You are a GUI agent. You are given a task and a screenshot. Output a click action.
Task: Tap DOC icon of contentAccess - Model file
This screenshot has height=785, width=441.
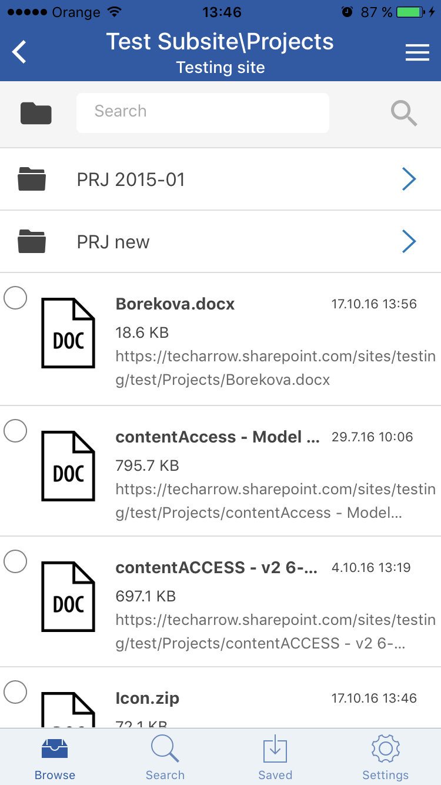click(x=68, y=466)
